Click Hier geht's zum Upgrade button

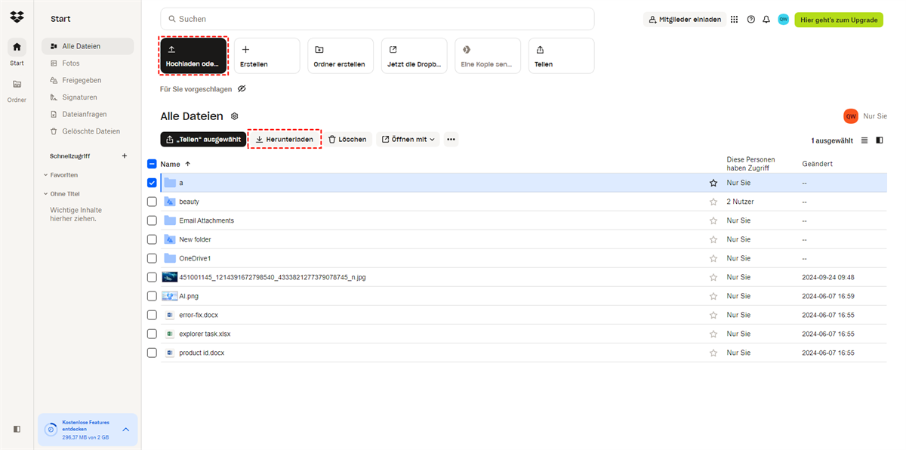(x=839, y=20)
